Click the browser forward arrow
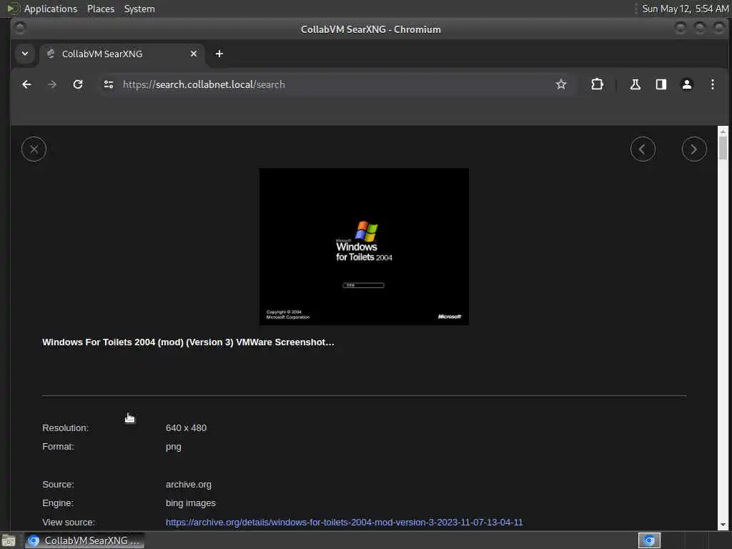The image size is (732, 549). pyautogui.click(x=52, y=84)
